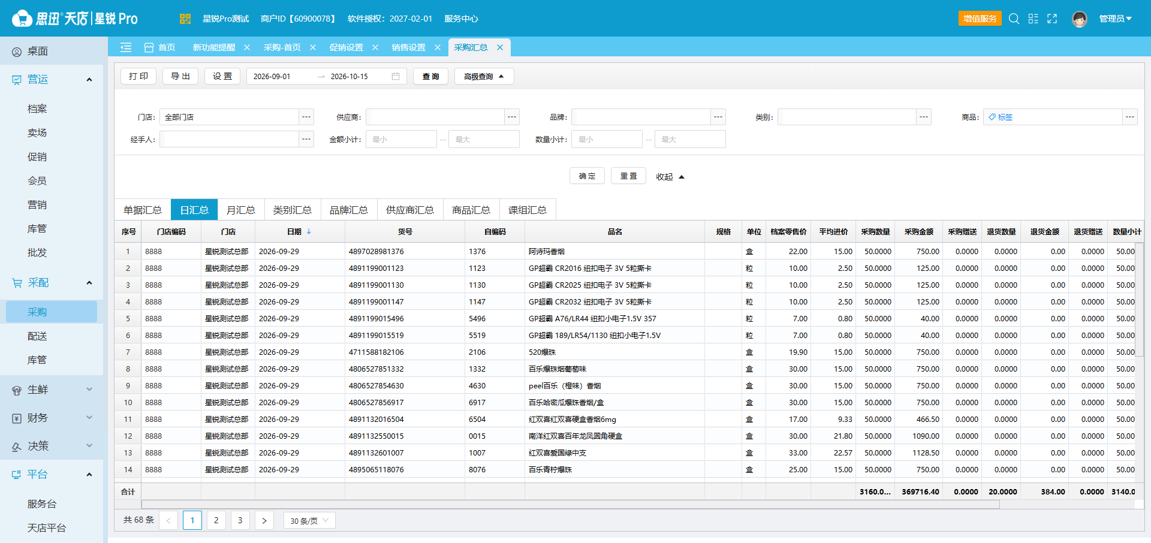Open the apps grid icon beside 星锐Pro测试

pos(185,19)
